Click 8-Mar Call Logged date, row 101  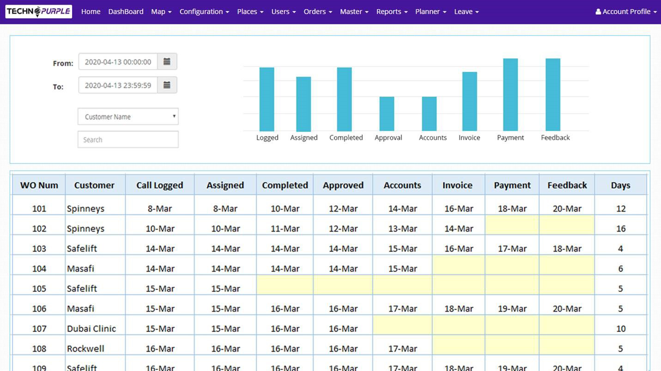click(x=160, y=209)
